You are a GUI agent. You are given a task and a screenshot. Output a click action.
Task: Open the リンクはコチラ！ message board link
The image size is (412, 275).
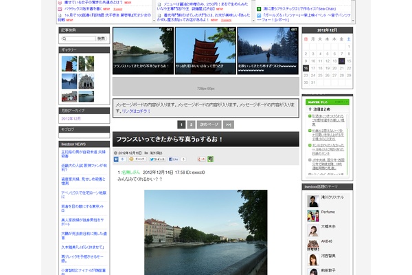pos(136,111)
